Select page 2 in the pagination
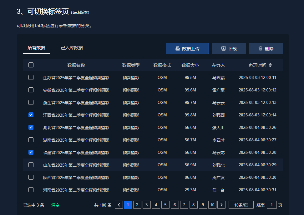This screenshot has width=304, height=215. tap(137, 205)
